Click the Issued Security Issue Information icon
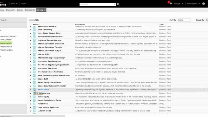The width and height of the screenshot is (208, 117). pos(34,86)
